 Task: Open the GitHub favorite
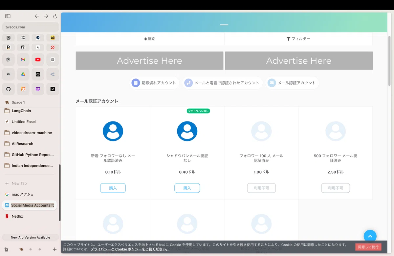(9, 89)
